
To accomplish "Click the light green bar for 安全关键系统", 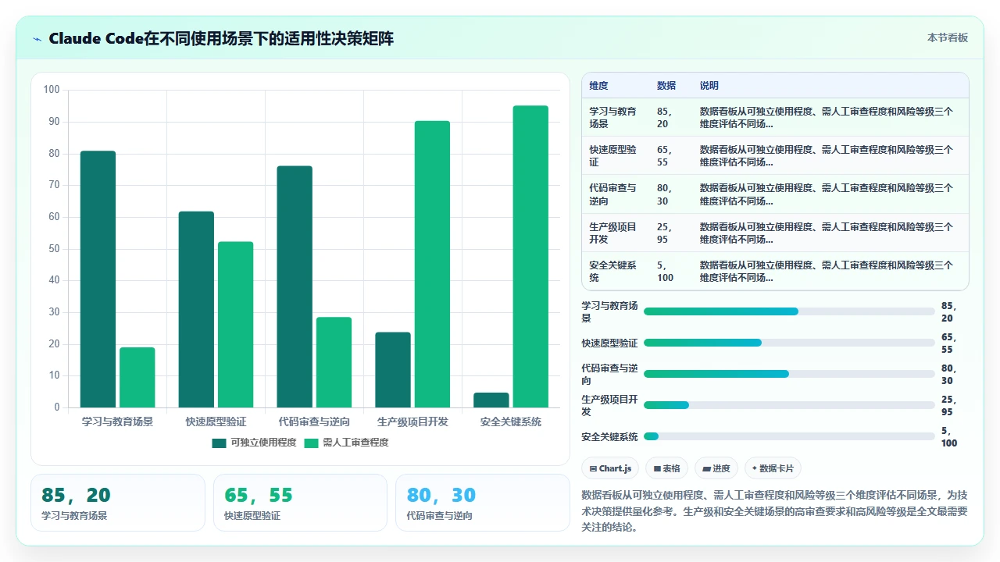I will click(x=530, y=256).
